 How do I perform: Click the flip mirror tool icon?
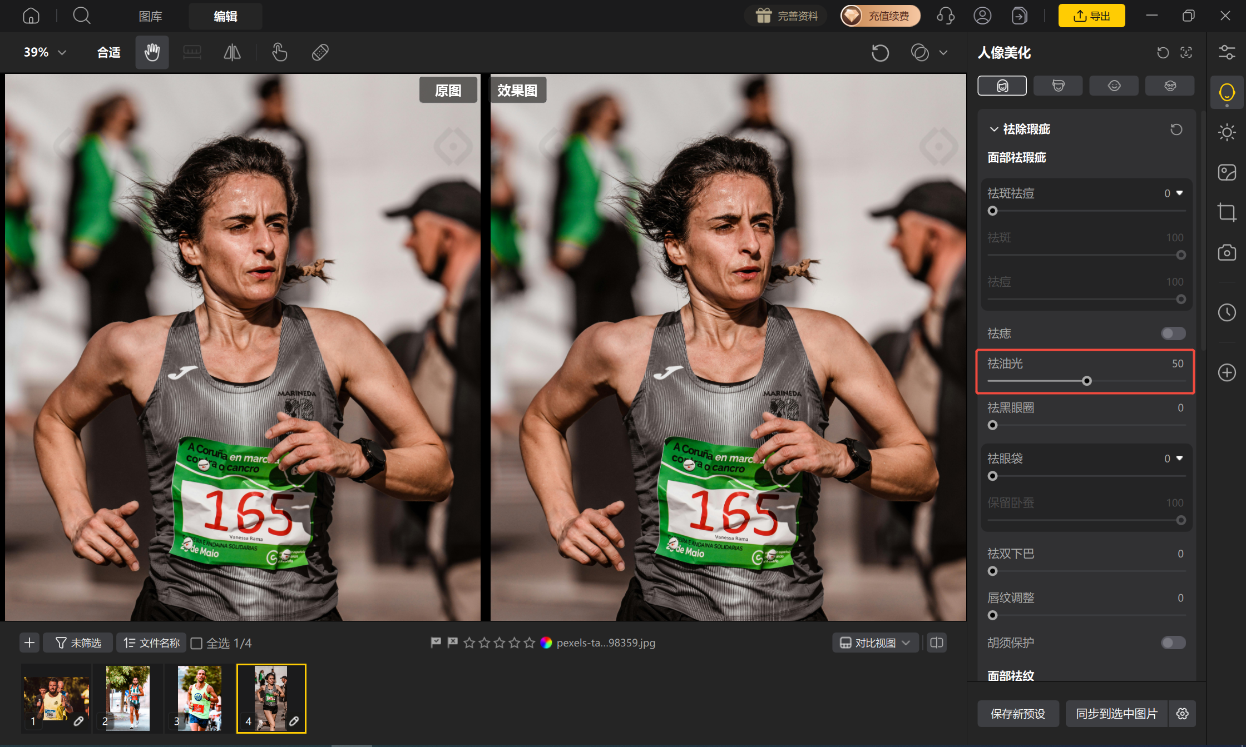(232, 52)
